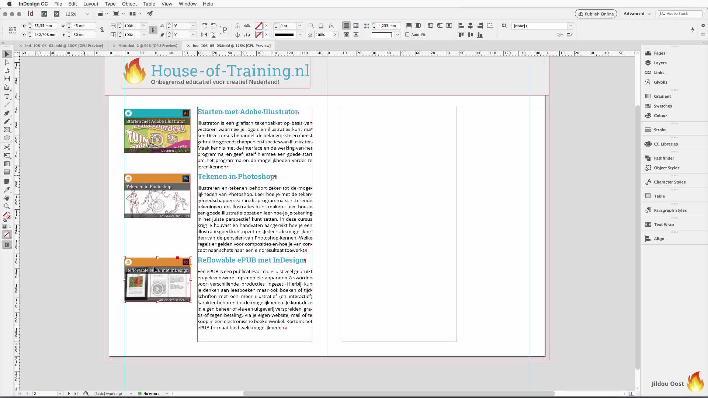Open the zoom level 125% dropdown
This screenshot has height=398, width=708.
(87, 14)
